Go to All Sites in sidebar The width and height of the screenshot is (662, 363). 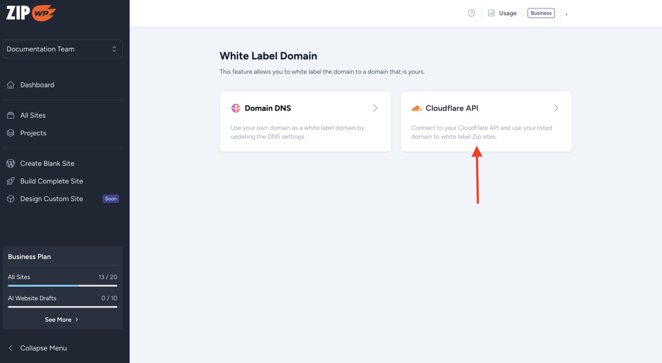pyautogui.click(x=33, y=115)
